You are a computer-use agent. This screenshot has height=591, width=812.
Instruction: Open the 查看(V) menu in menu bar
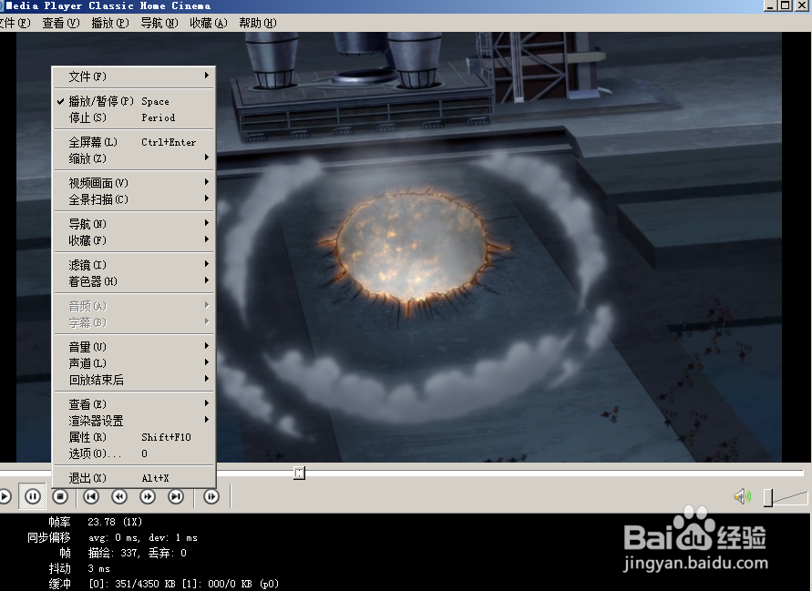click(x=61, y=23)
